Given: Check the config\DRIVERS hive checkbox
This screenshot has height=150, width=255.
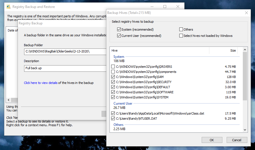Looking at the screenshot, I should click(x=113, y=66).
